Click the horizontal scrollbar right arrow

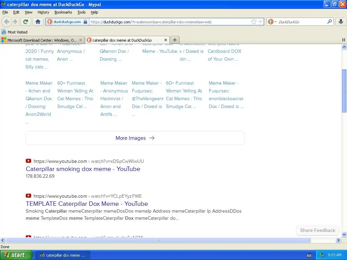(x=338, y=240)
